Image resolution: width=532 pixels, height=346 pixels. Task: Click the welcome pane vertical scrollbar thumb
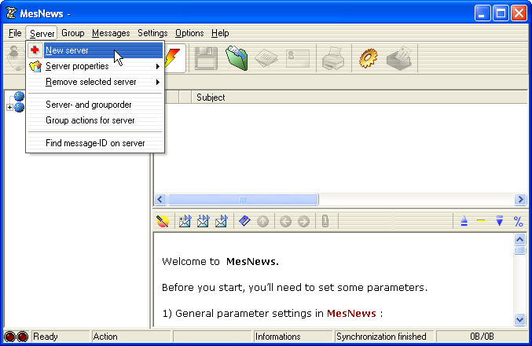pos(519,250)
